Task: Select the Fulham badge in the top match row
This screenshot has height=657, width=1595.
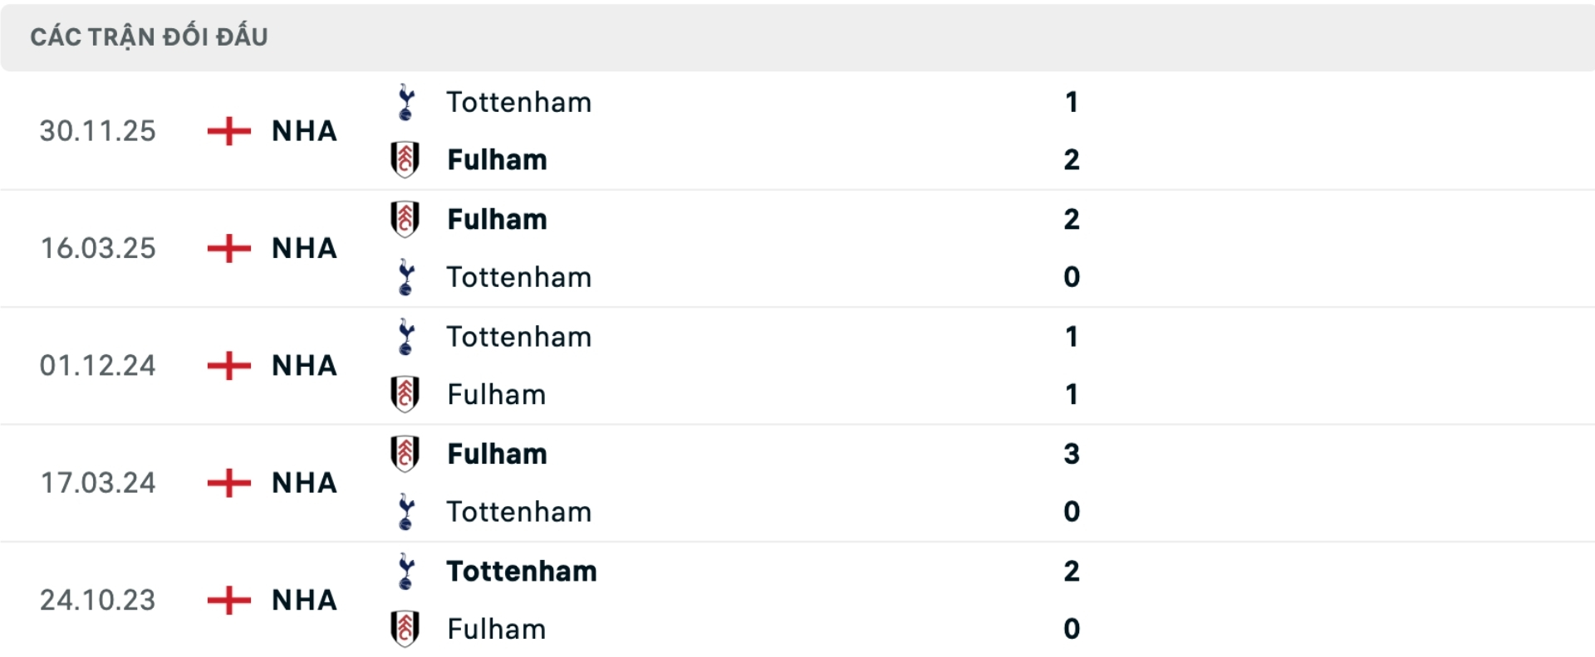Action: [x=406, y=159]
